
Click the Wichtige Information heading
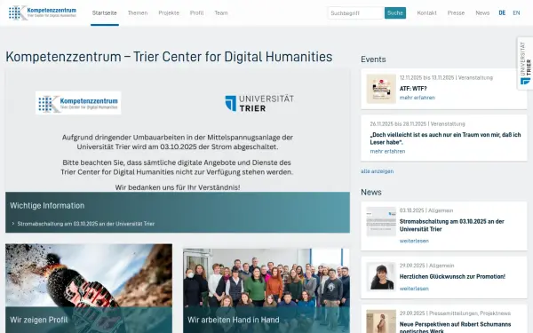[47, 206]
